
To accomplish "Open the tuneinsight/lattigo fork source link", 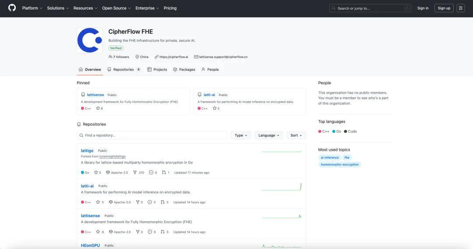I will (x=113, y=157).
